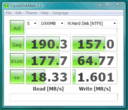The height and width of the screenshot is (110, 128).
Task: Open the Edit menu
Action: pyautogui.click(x=19, y=13)
